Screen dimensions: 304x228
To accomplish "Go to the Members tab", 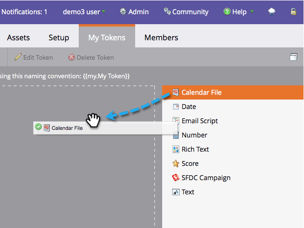I will coord(161,37).
